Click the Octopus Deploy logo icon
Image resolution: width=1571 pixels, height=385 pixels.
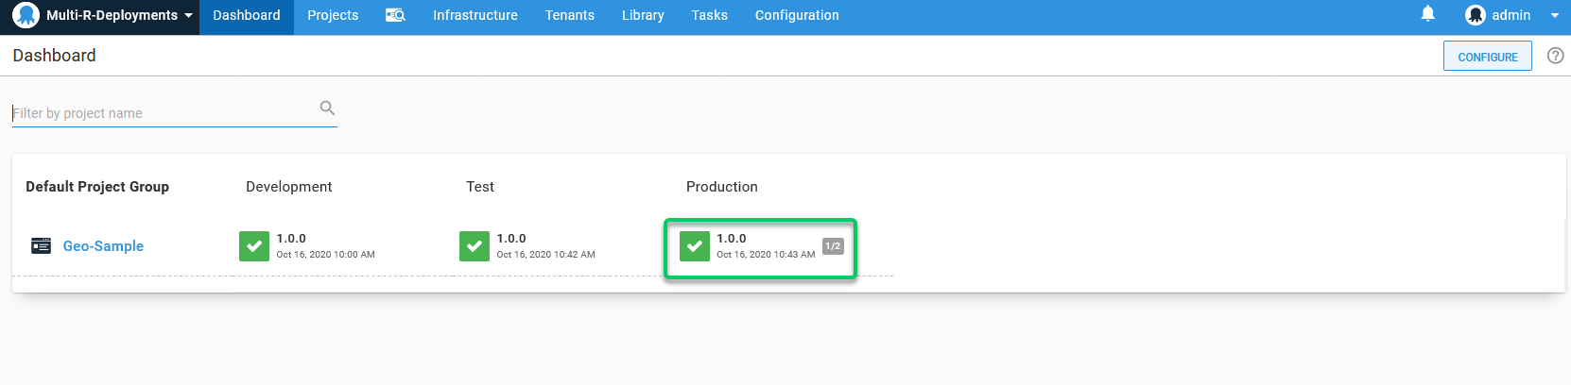[26, 15]
